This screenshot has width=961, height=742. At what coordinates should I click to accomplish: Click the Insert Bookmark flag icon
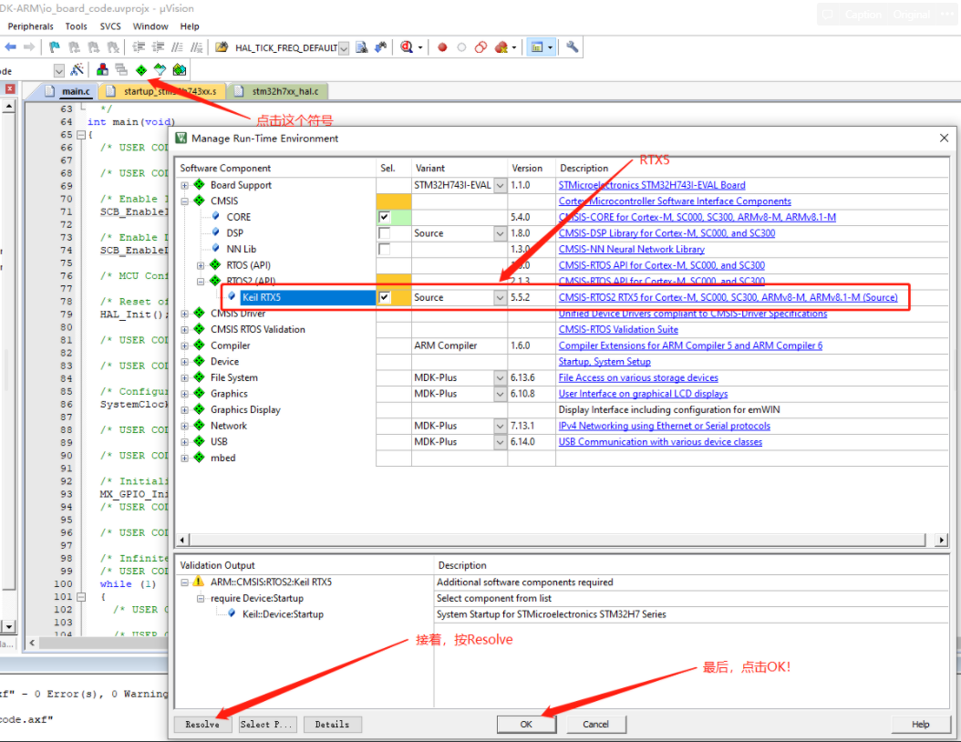pyautogui.click(x=53, y=46)
